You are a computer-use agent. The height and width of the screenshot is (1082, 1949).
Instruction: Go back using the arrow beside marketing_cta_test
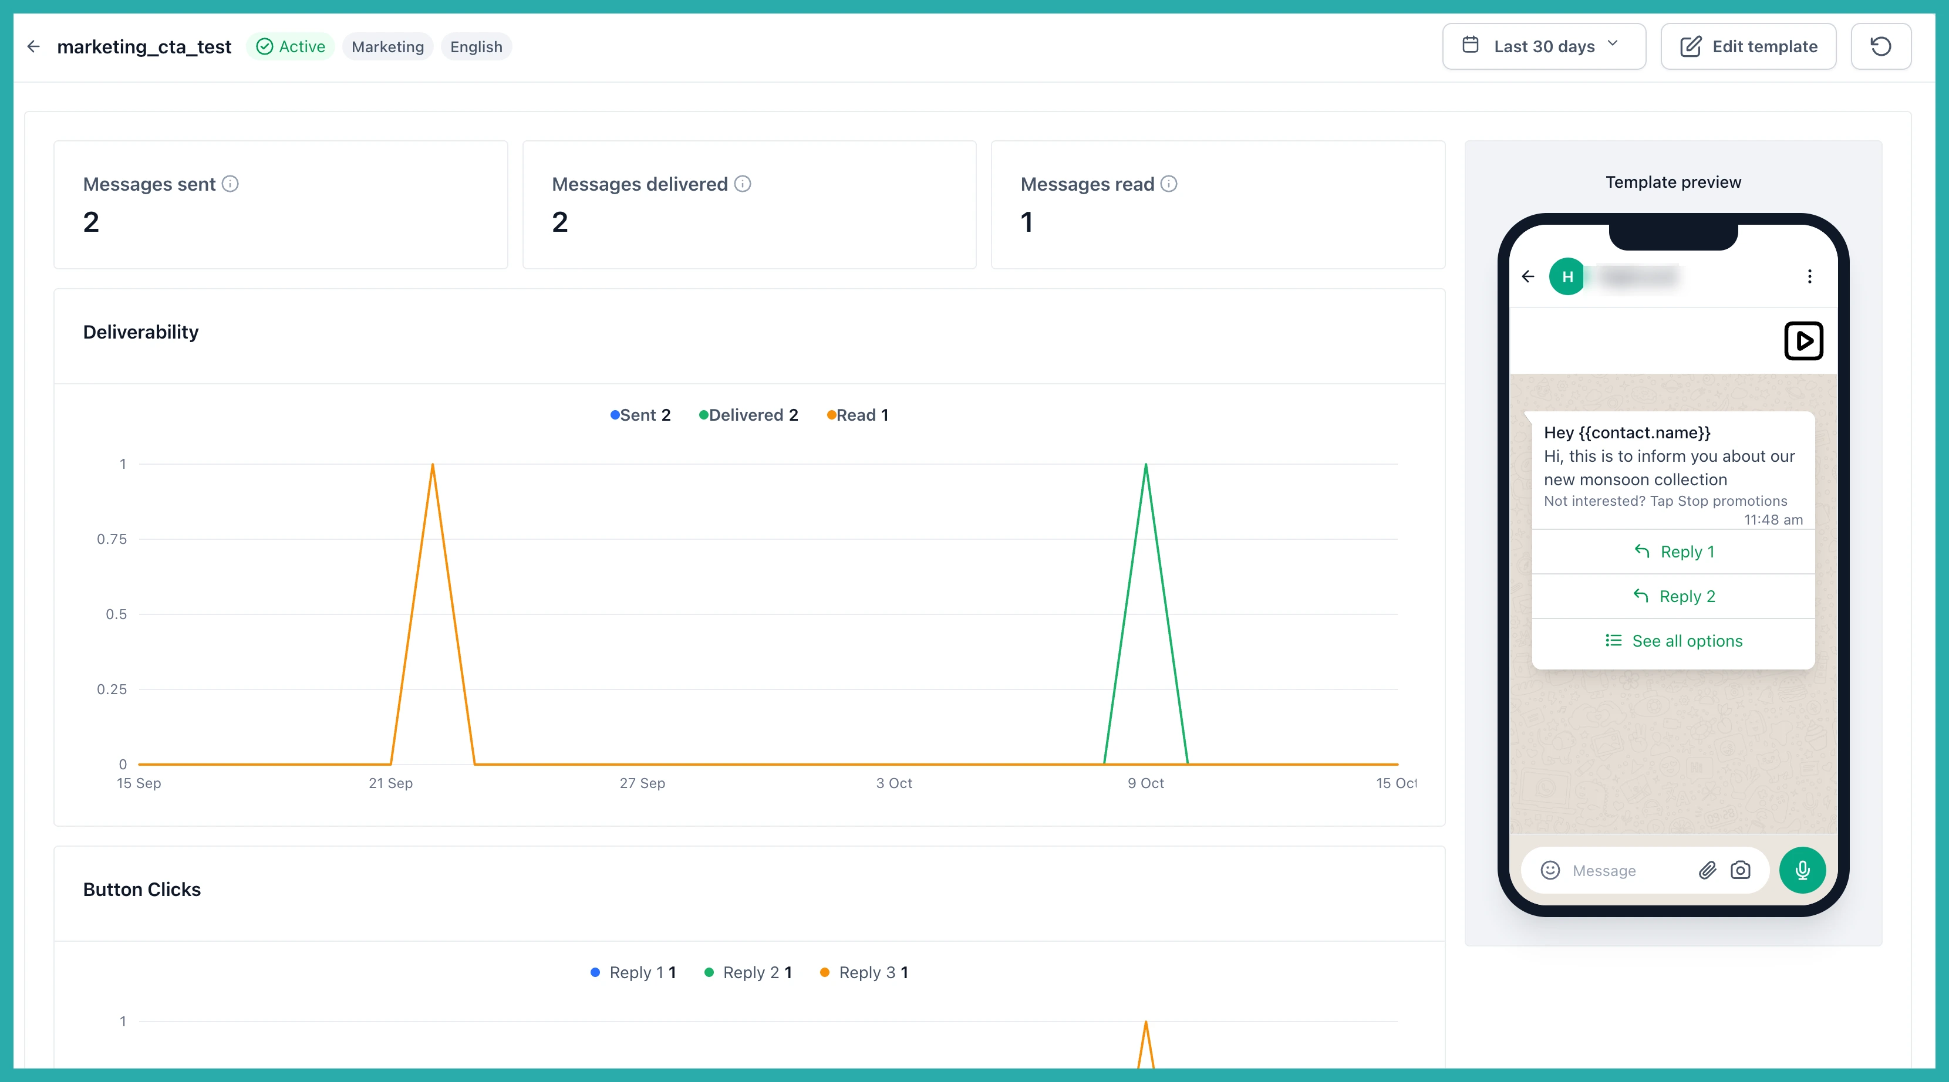(33, 47)
